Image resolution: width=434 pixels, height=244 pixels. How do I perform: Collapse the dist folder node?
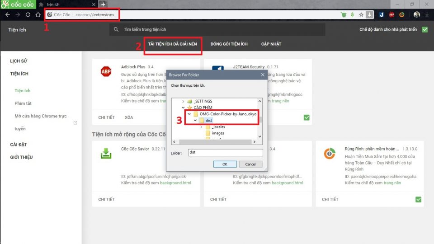[195, 120]
